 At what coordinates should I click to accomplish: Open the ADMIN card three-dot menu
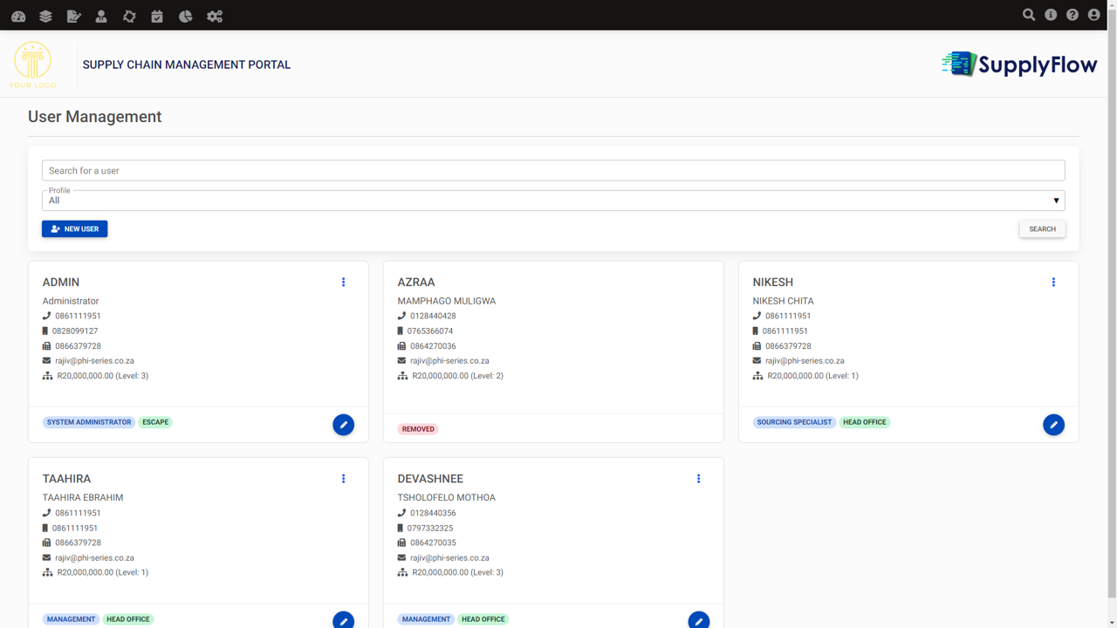[343, 282]
